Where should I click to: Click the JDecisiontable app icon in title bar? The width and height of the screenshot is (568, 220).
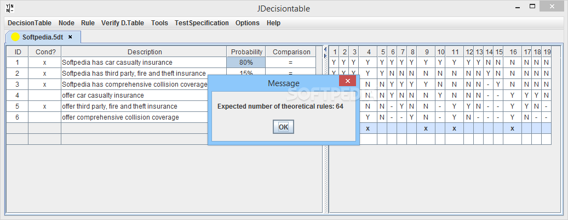click(x=10, y=8)
